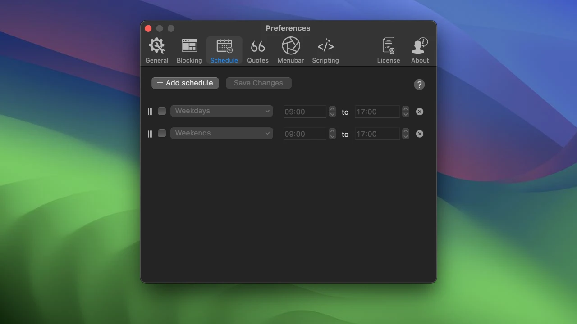Delete the Weekends schedule row
This screenshot has width=577, height=324.
point(420,134)
